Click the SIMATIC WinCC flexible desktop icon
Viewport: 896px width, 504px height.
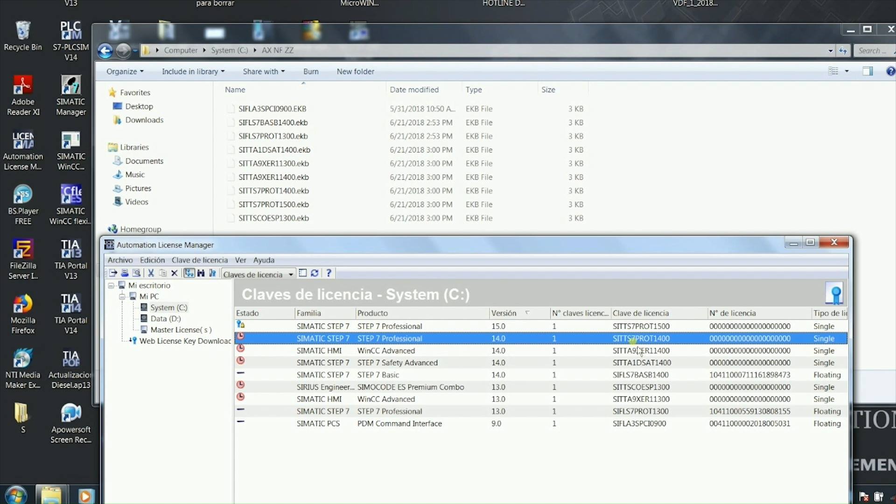pos(71,205)
